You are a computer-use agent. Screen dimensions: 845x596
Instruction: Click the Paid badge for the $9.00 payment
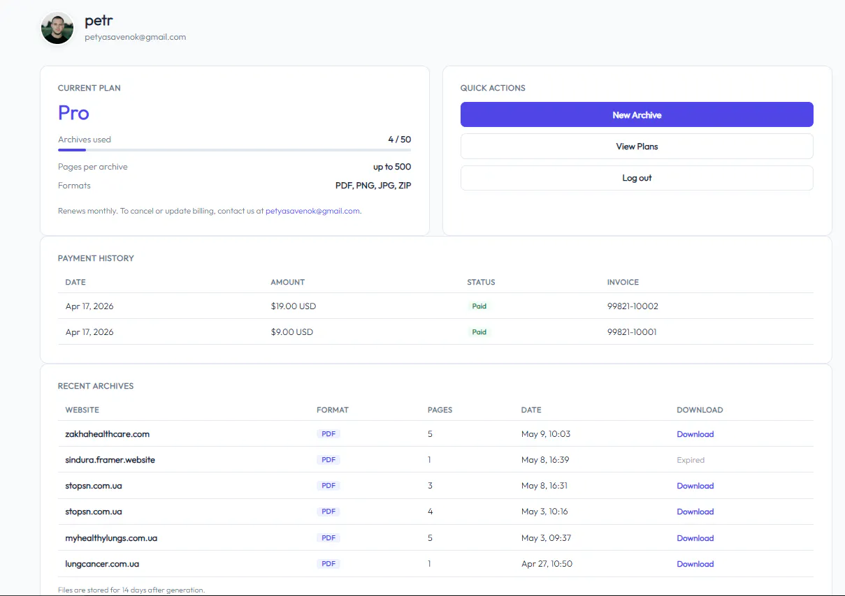[x=479, y=332]
